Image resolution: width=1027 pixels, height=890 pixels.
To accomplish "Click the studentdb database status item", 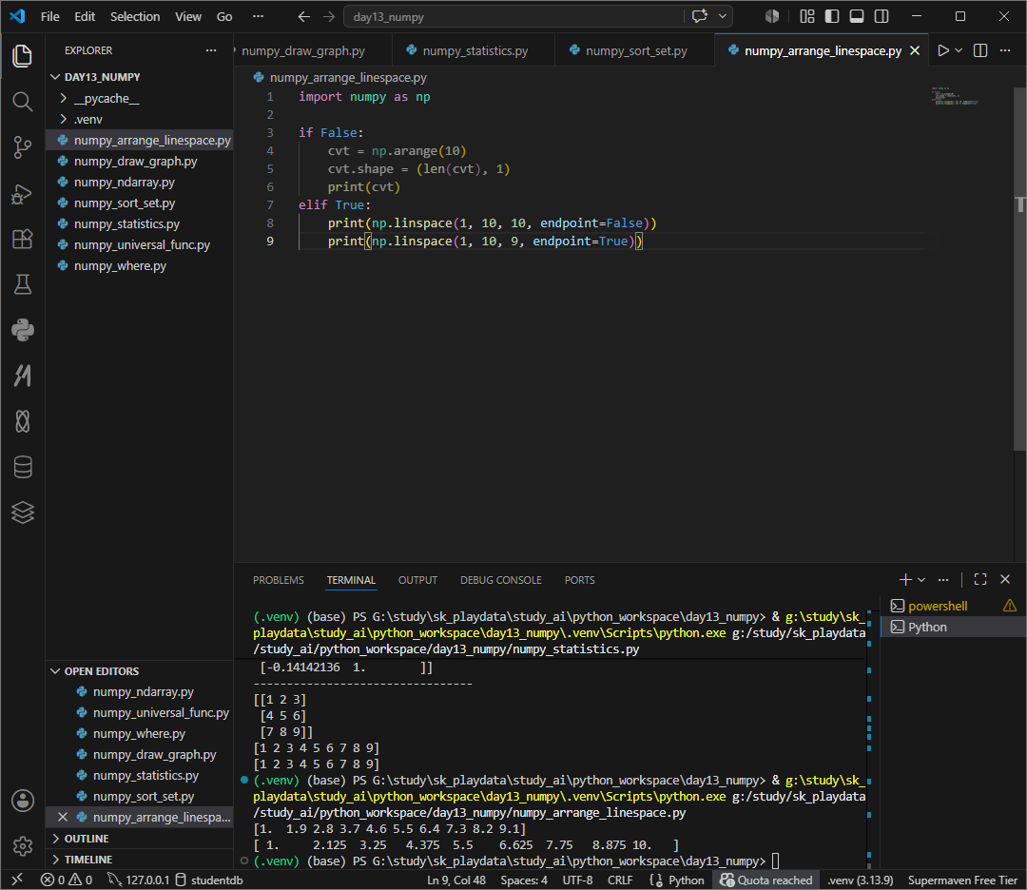I will pos(209,880).
